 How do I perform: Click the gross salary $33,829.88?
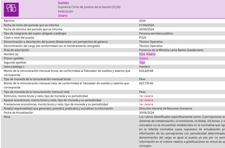click(146, 71)
